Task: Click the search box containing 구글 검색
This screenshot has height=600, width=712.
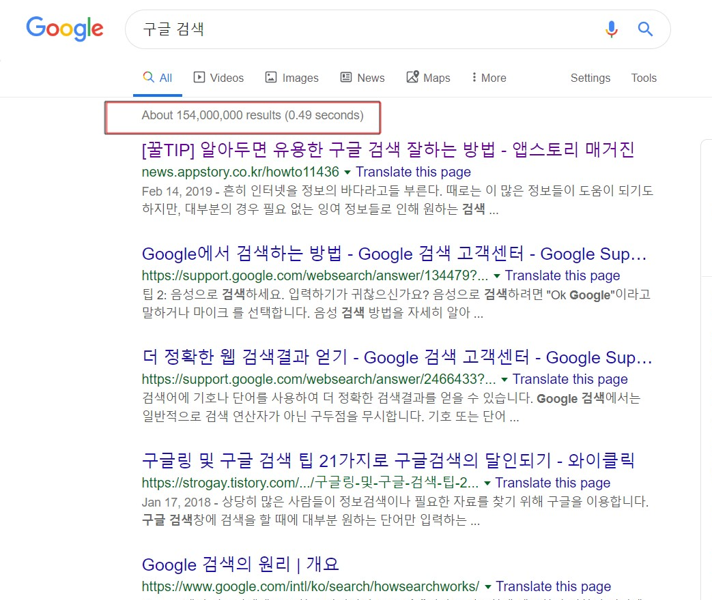Action: pyautogui.click(x=398, y=29)
